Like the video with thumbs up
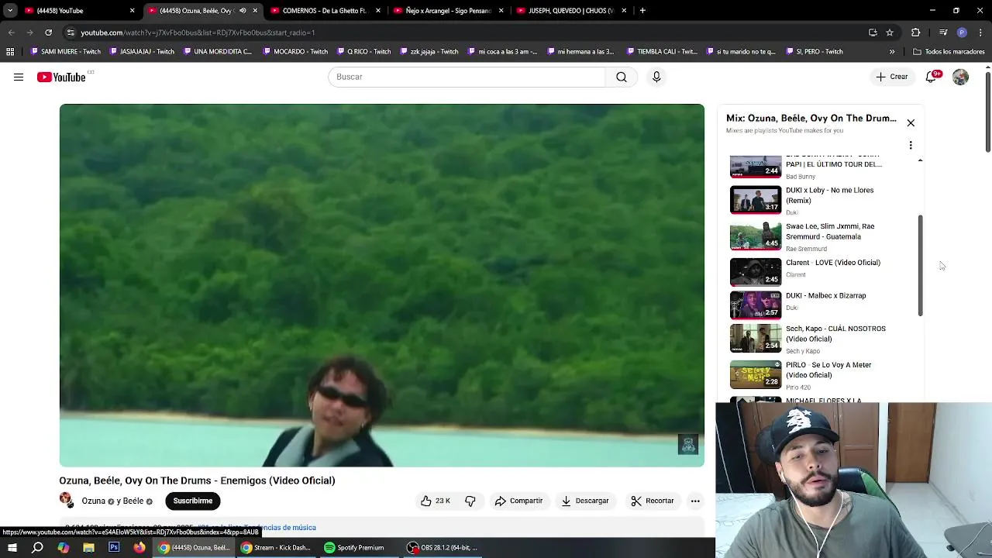Image resolution: width=992 pixels, height=558 pixels. click(436, 501)
